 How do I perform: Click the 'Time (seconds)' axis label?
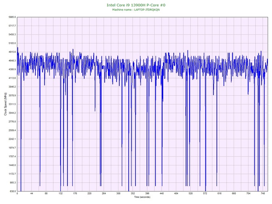(x=142, y=197)
